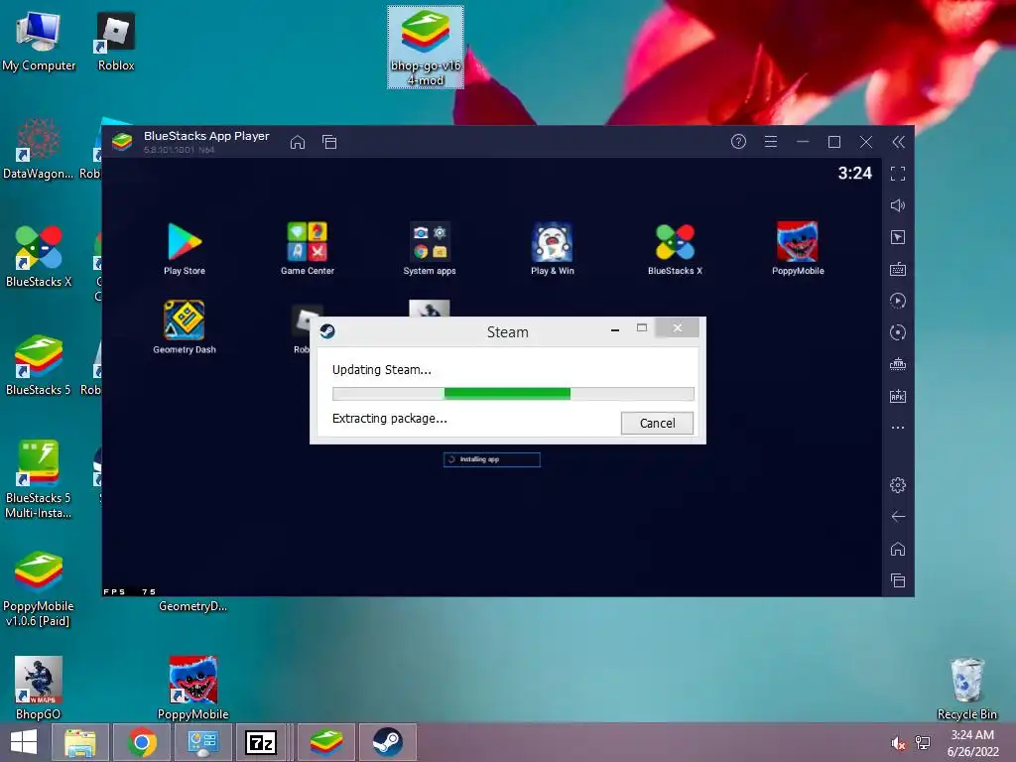
Task: Select BlueStacks X desktop shortcut
Action: [39, 257]
